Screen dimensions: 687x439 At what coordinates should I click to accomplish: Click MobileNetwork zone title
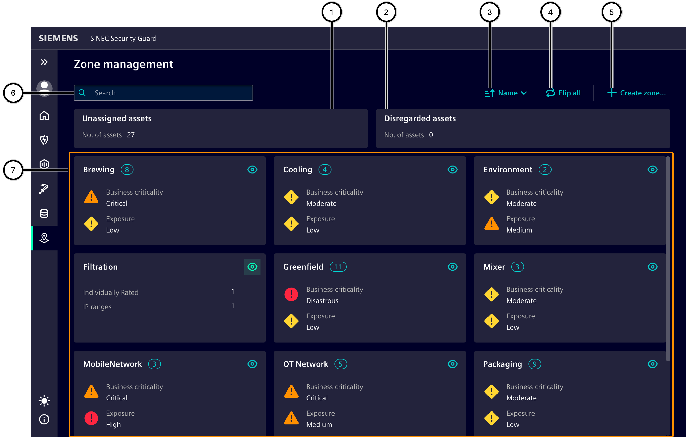112,364
